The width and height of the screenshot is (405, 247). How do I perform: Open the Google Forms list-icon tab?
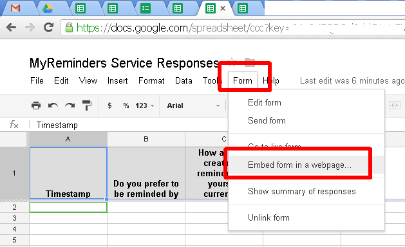(x=146, y=8)
